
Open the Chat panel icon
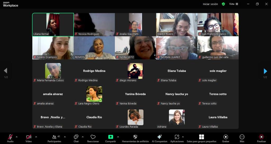tap(76, 137)
